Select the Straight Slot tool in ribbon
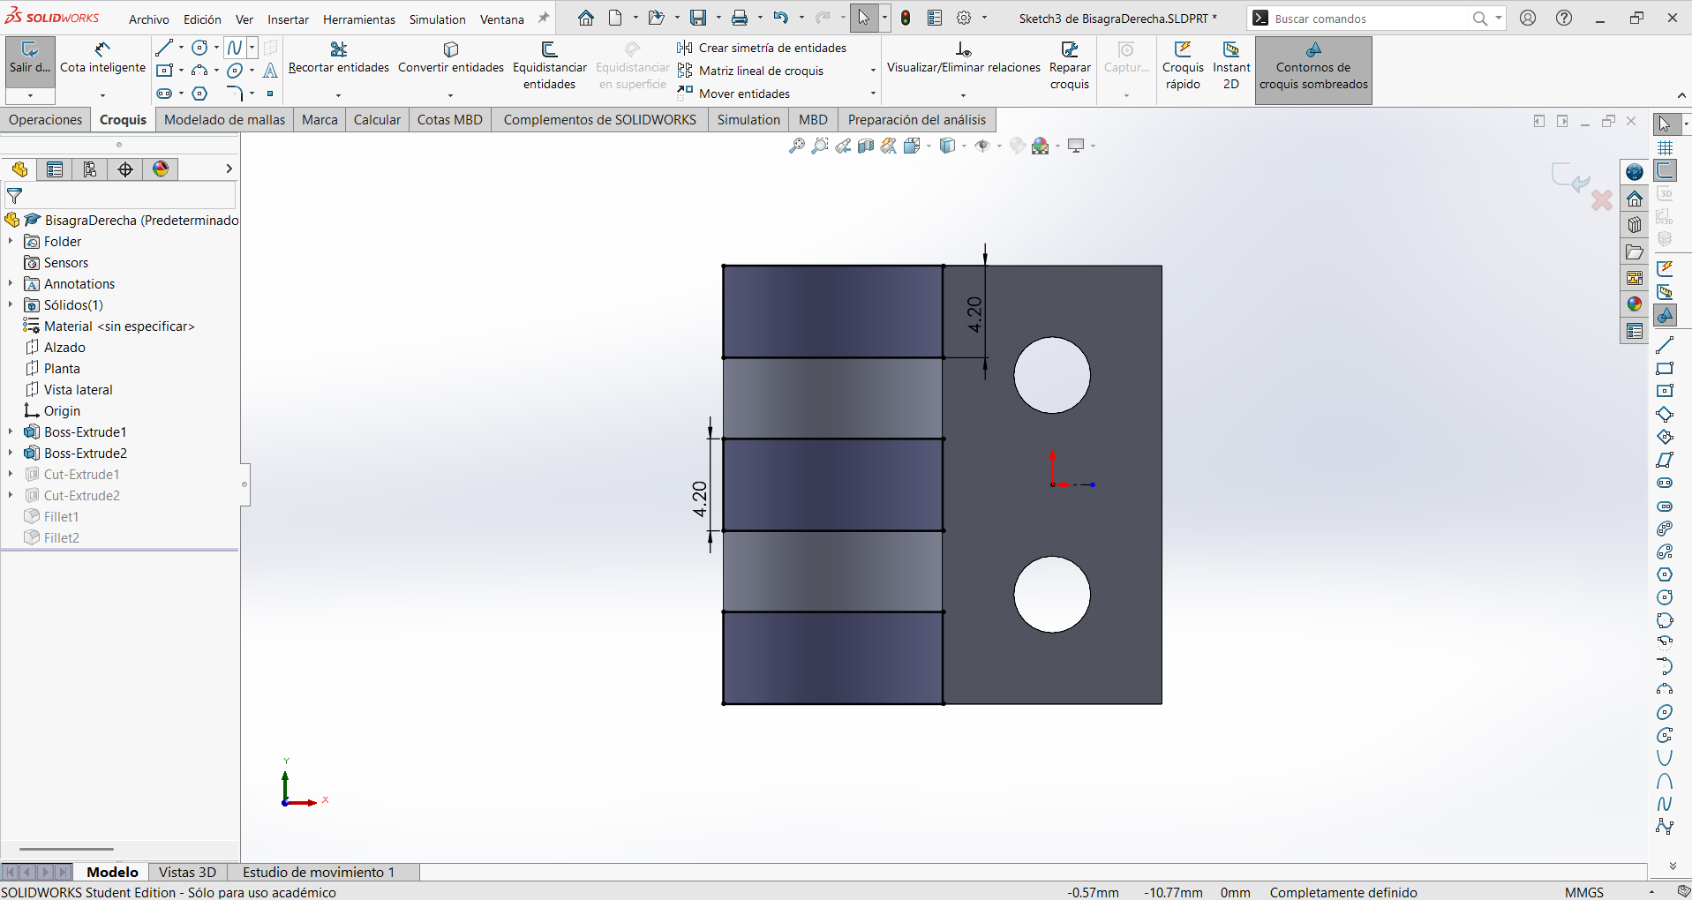1692x900 pixels. [164, 94]
